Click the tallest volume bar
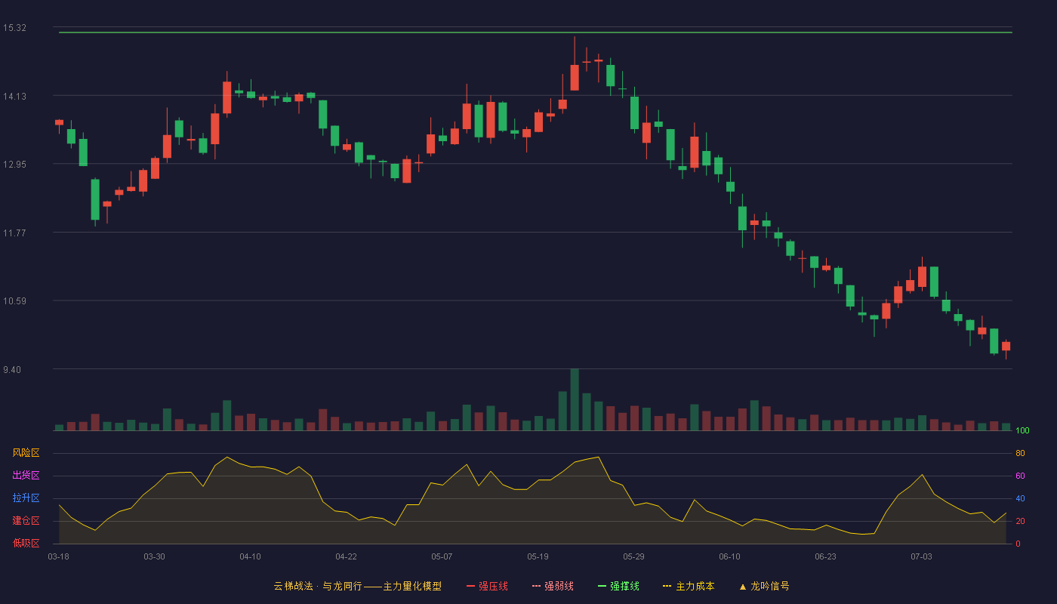Screen dimensions: 1057x604 (575, 399)
